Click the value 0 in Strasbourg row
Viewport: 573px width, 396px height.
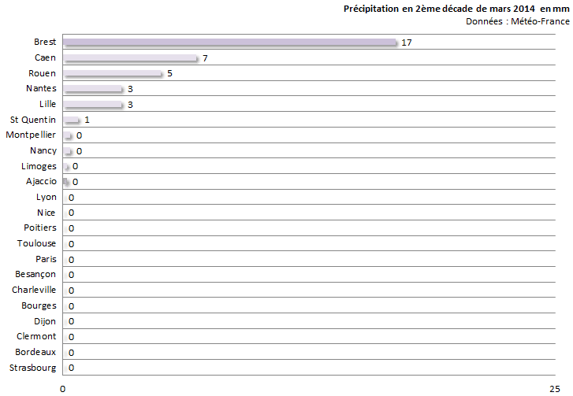point(71,368)
